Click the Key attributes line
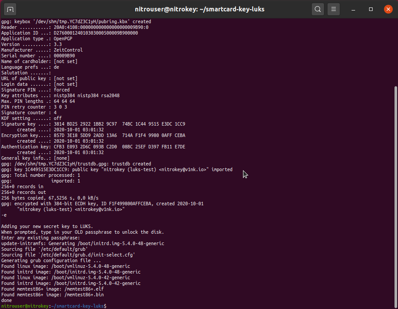The width and height of the screenshot is (398, 309). tap(60, 95)
